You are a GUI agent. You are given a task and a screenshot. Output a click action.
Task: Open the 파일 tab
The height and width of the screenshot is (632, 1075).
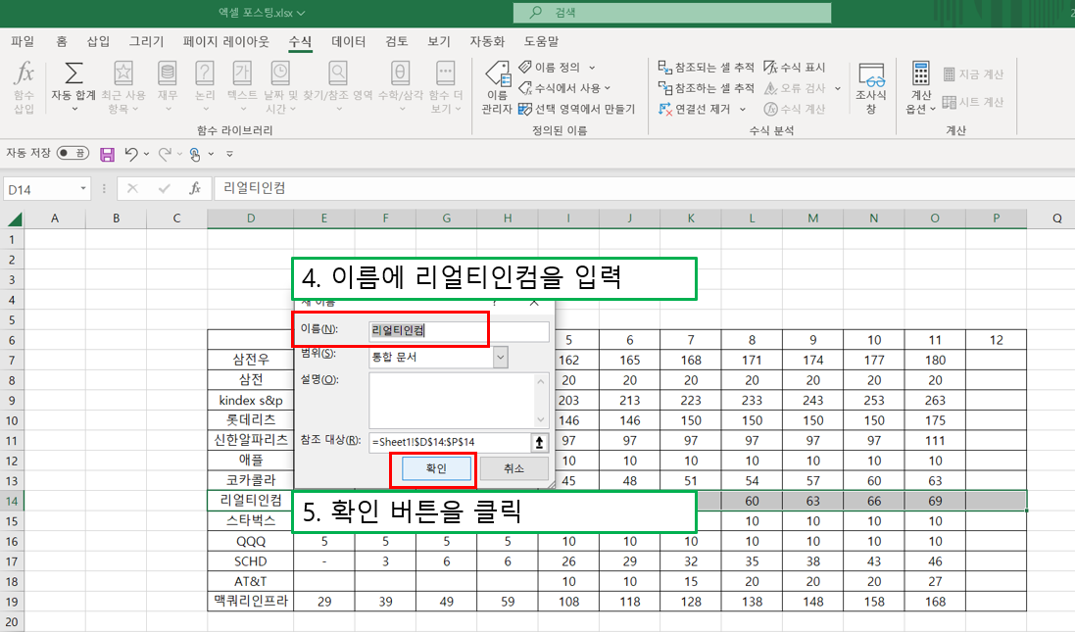click(x=23, y=42)
